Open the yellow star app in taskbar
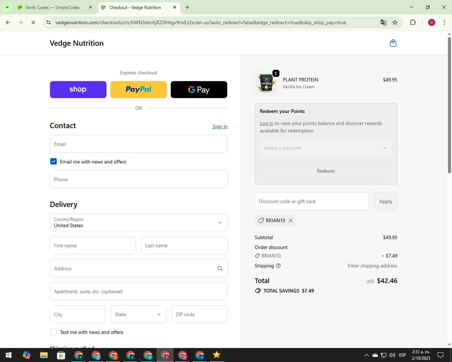 pos(217,355)
